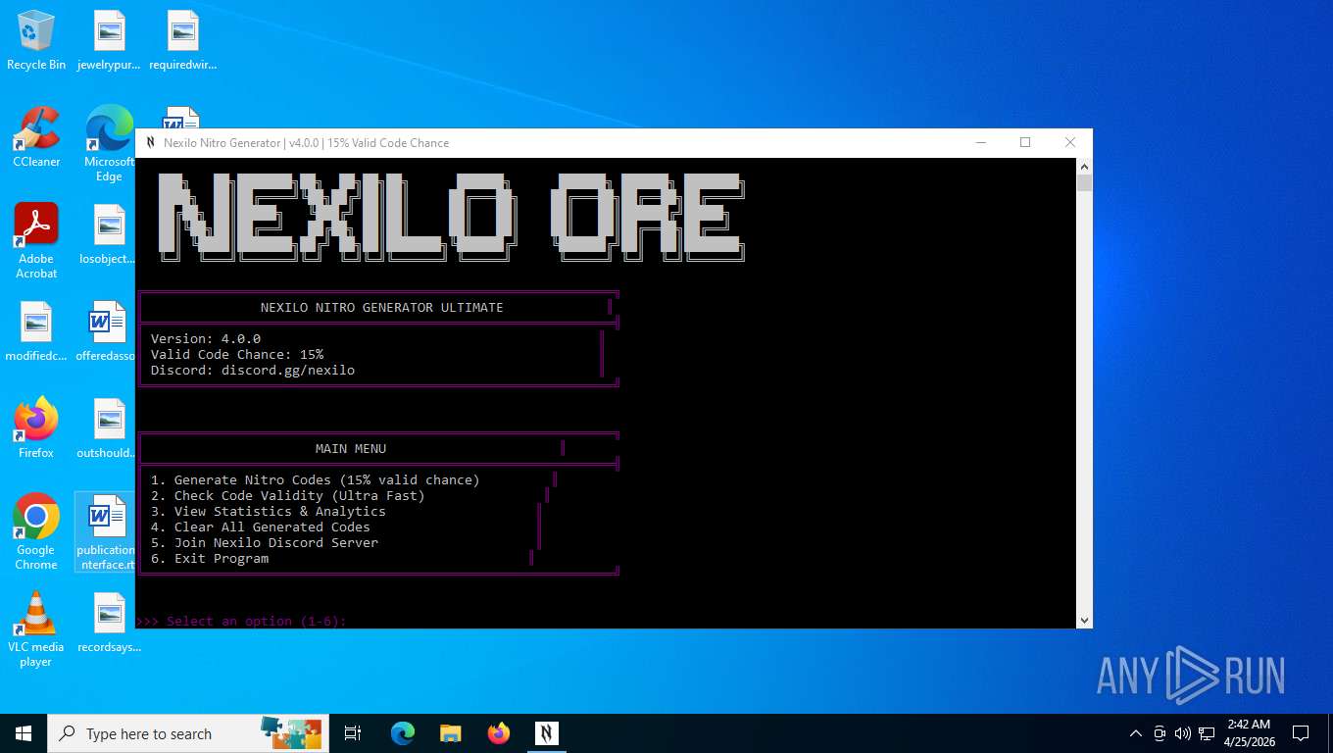Click the taskbar search box
The height and width of the screenshot is (753, 1333).
[x=189, y=733]
